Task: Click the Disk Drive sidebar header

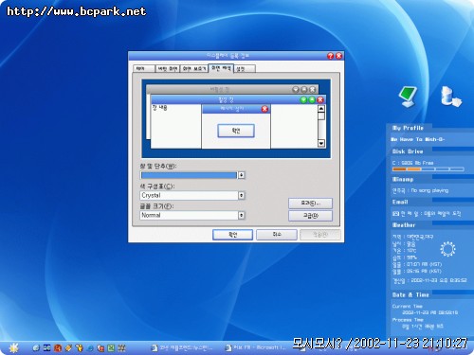Action: point(408,151)
